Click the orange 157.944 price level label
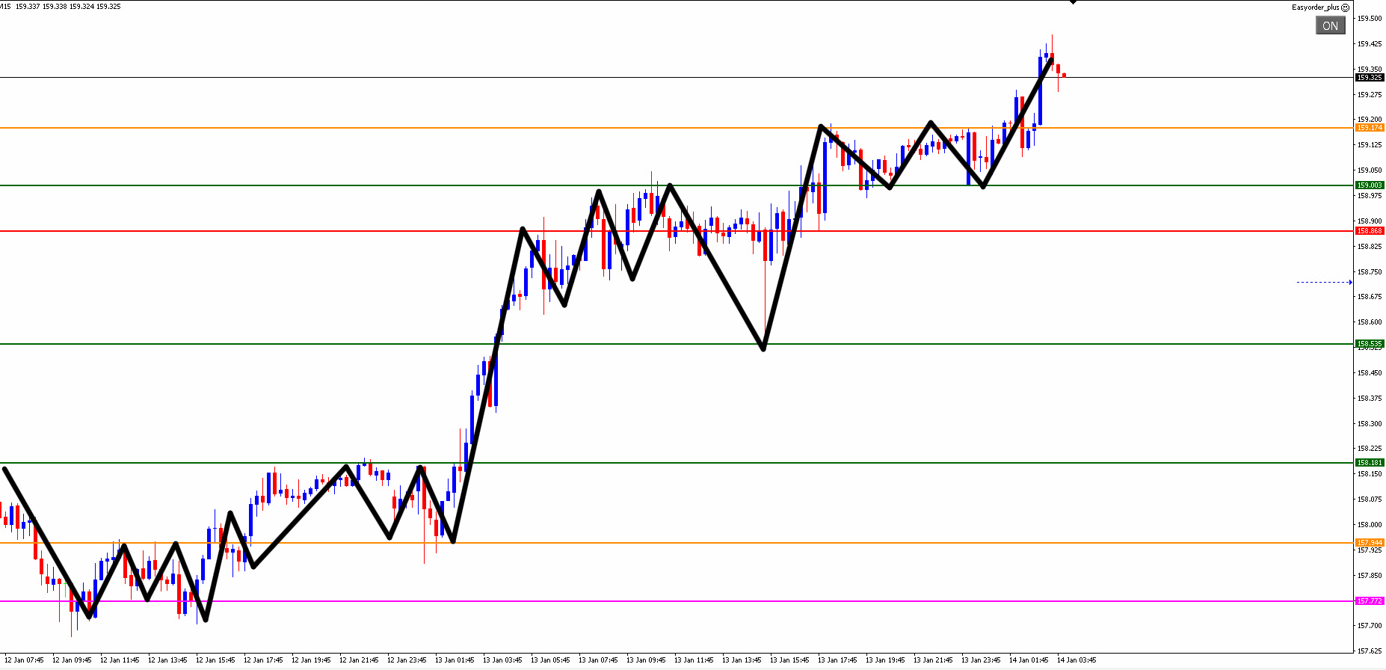 click(x=1370, y=543)
